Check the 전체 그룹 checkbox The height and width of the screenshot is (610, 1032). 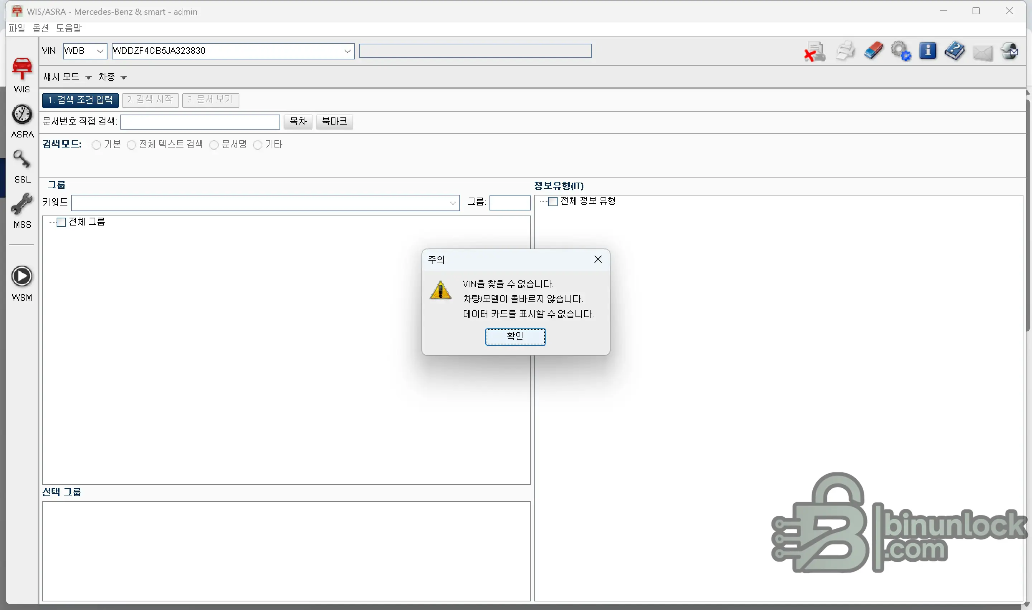click(x=61, y=222)
